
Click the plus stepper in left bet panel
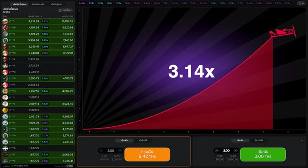coord(120,150)
